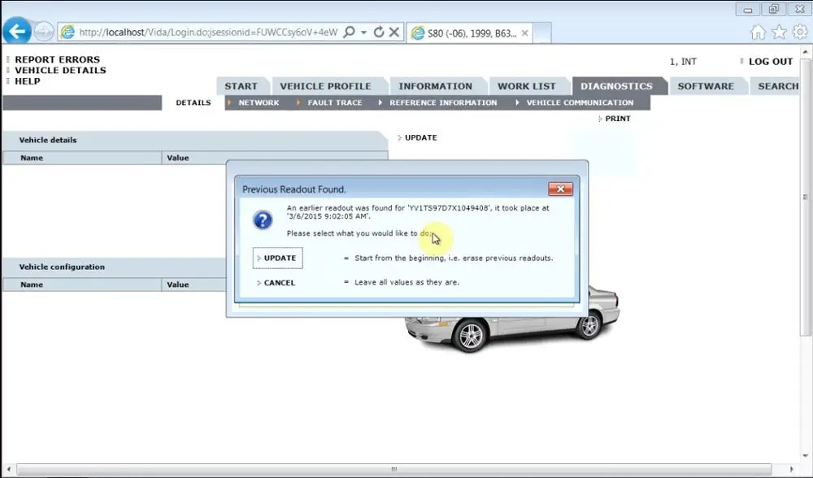
Task: Click the blue question mark icon
Action: [263, 219]
